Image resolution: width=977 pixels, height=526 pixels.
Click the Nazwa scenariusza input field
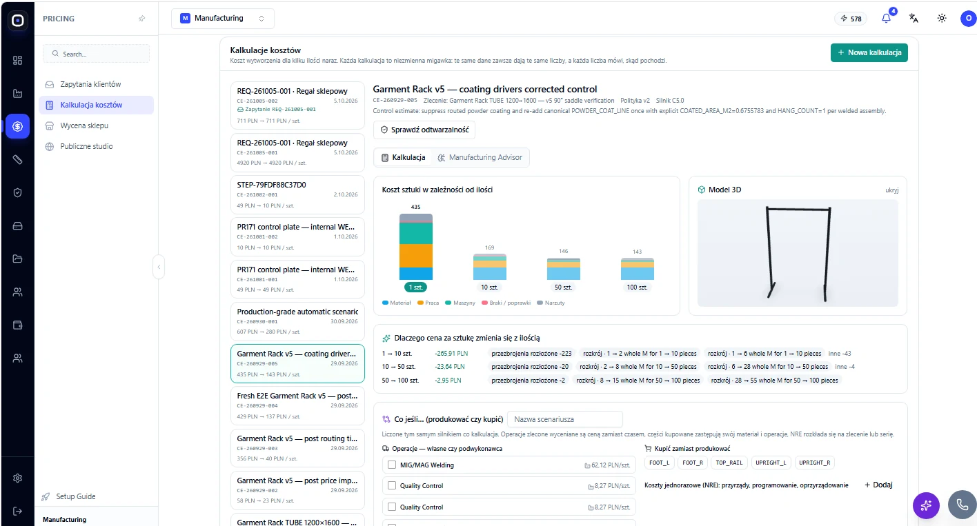565,419
